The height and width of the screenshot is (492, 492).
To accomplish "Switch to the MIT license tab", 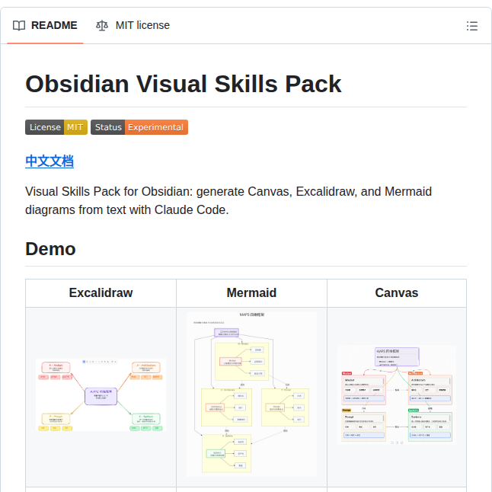I will (x=133, y=25).
